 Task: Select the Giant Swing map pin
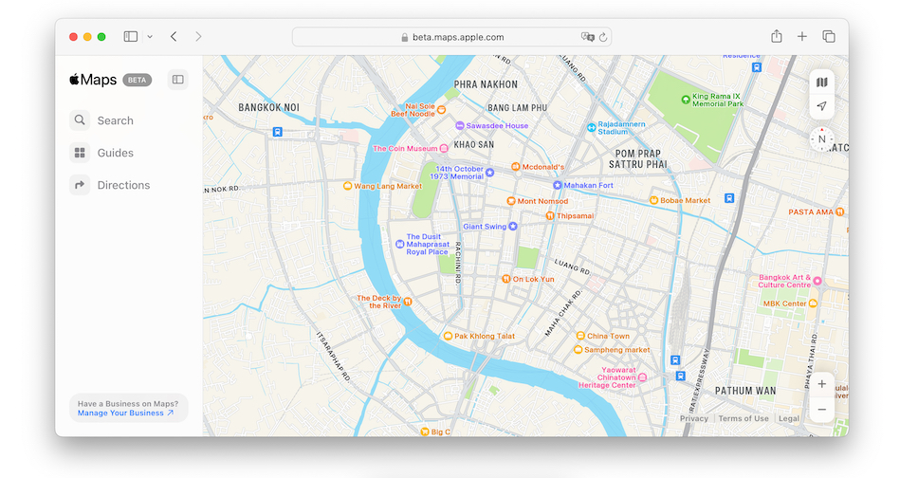513,227
